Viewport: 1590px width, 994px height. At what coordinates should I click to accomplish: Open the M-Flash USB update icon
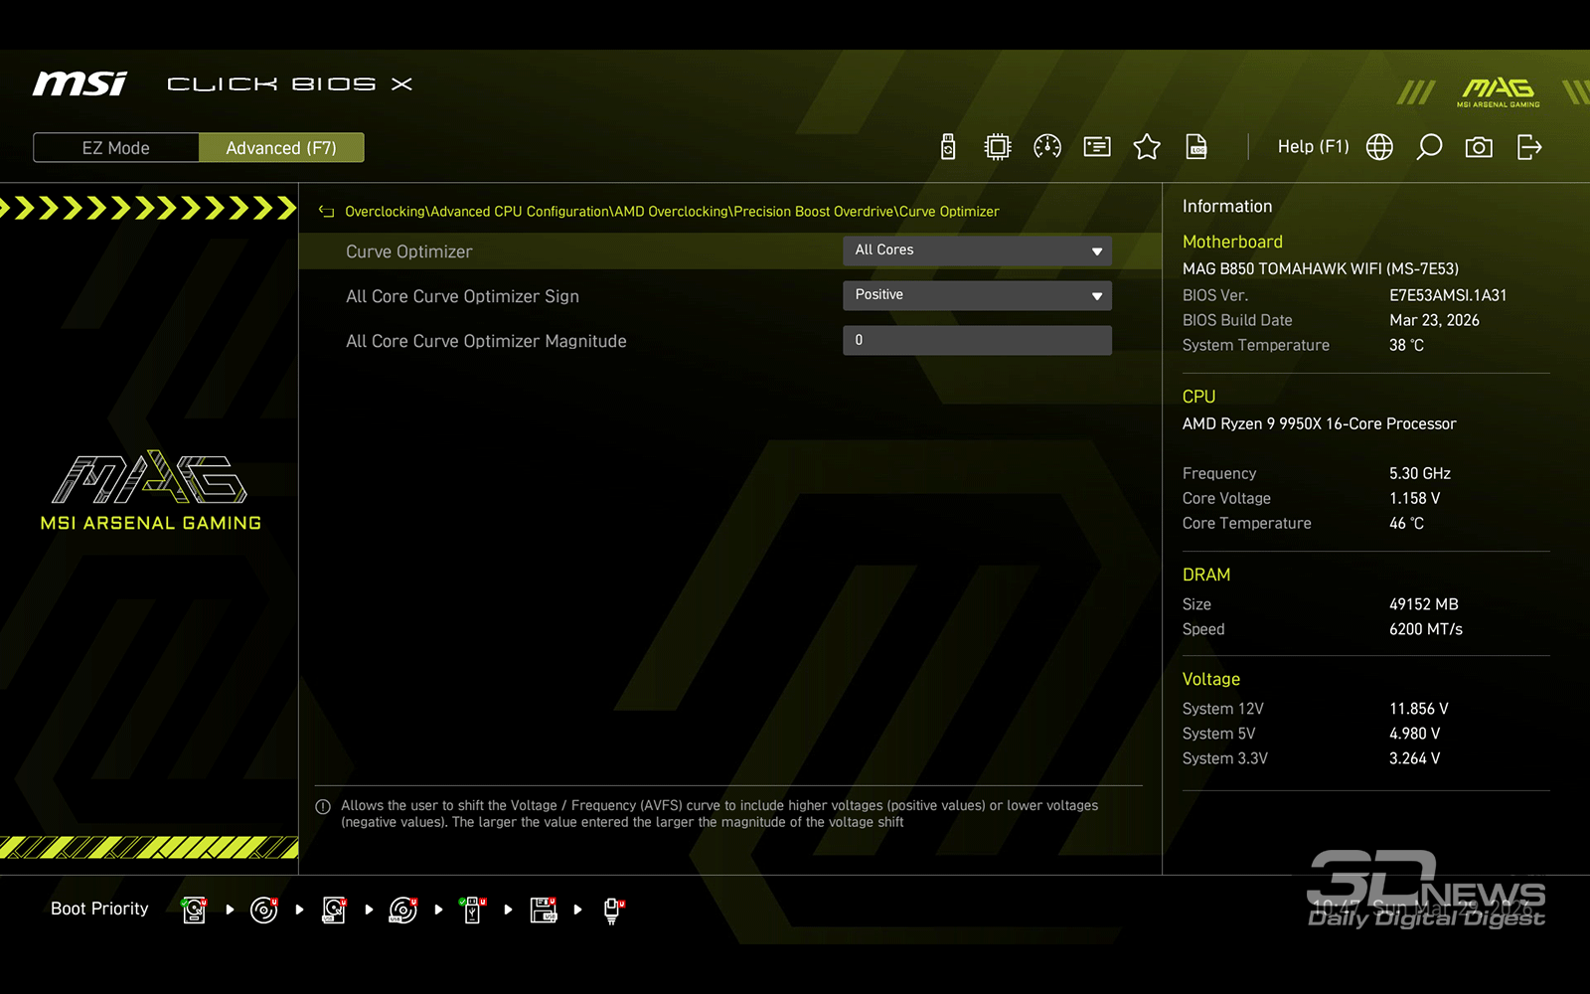pyautogui.click(x=948, y=147)
